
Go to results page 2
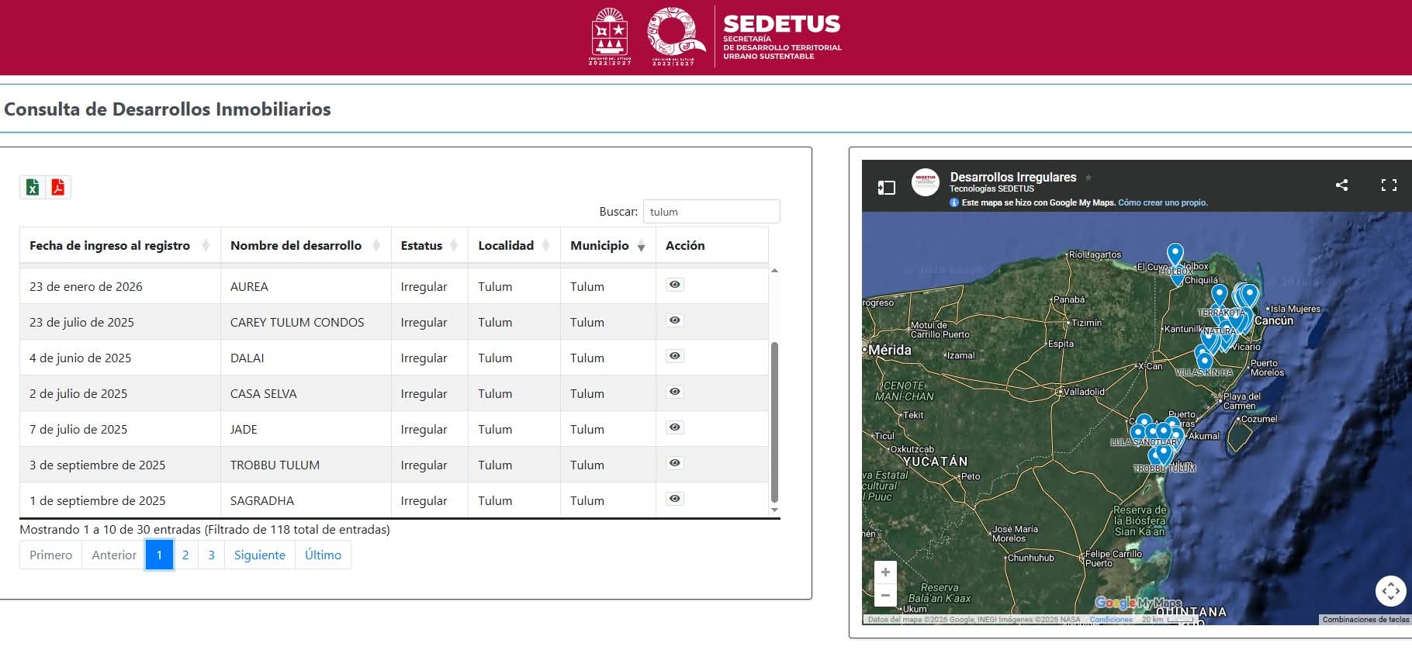(185, 555)
